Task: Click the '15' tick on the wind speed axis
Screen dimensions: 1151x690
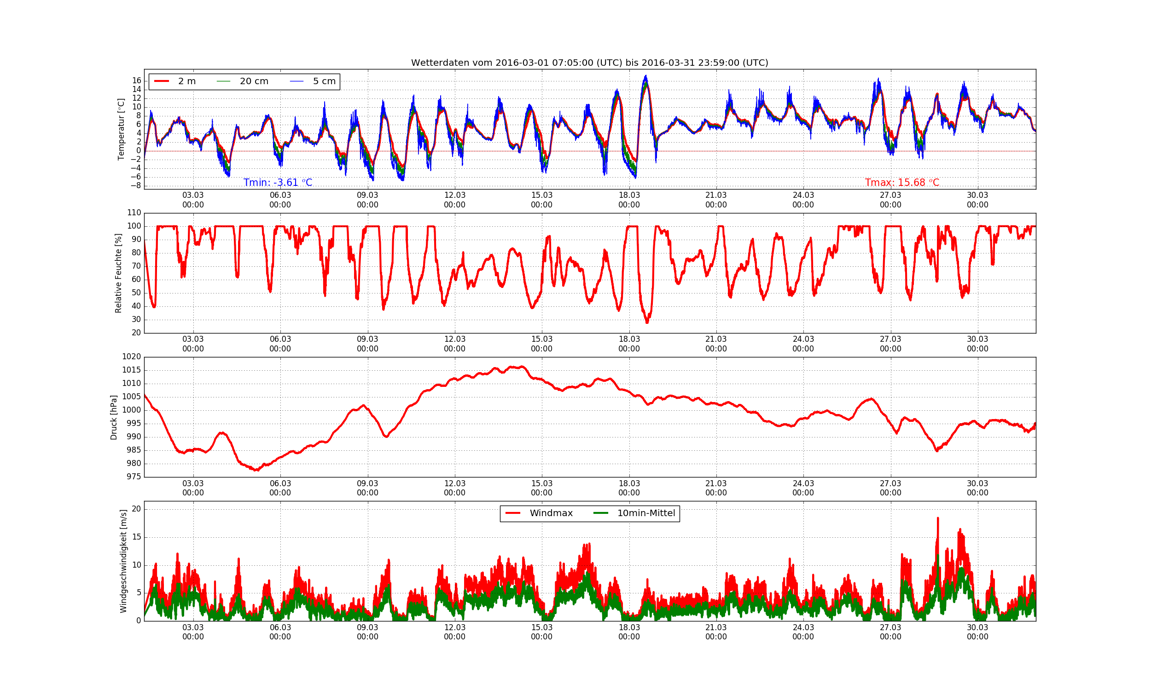Action: [x=136, y=537]
